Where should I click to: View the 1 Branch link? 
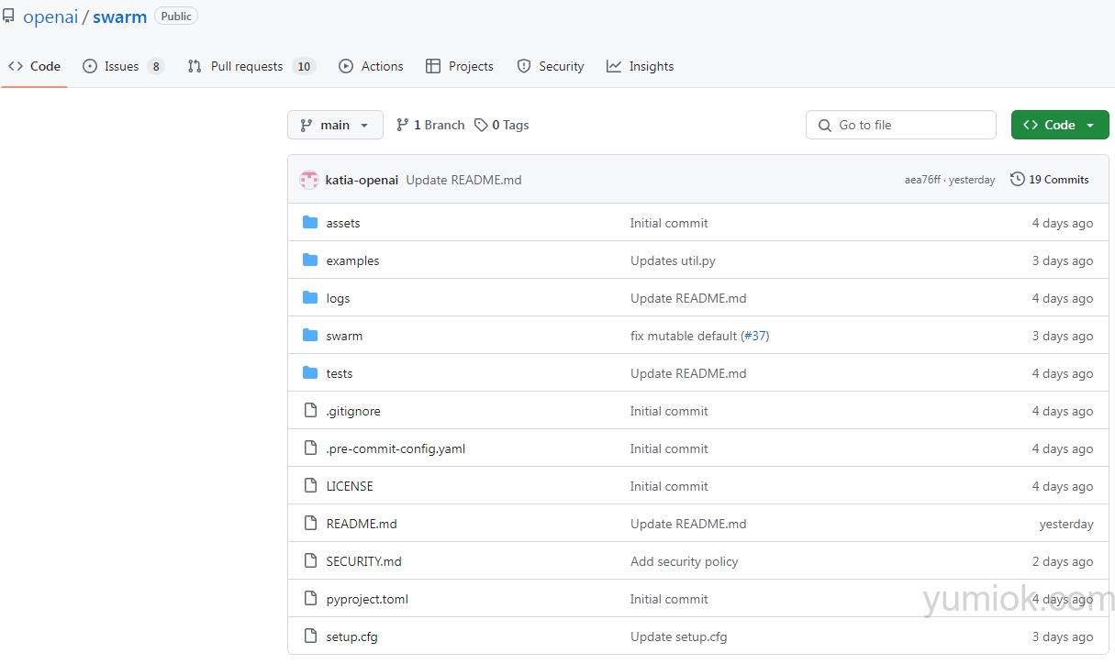pos(439,125)
